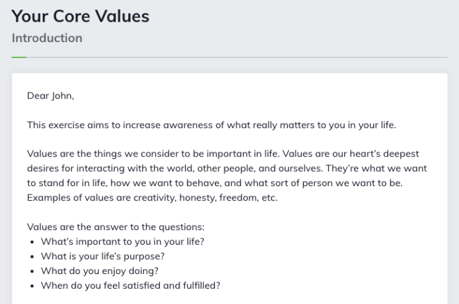Click the line starting "desires for interacting"
The width and height of the screenshot is (459, 304).
(x=227, y=168)
